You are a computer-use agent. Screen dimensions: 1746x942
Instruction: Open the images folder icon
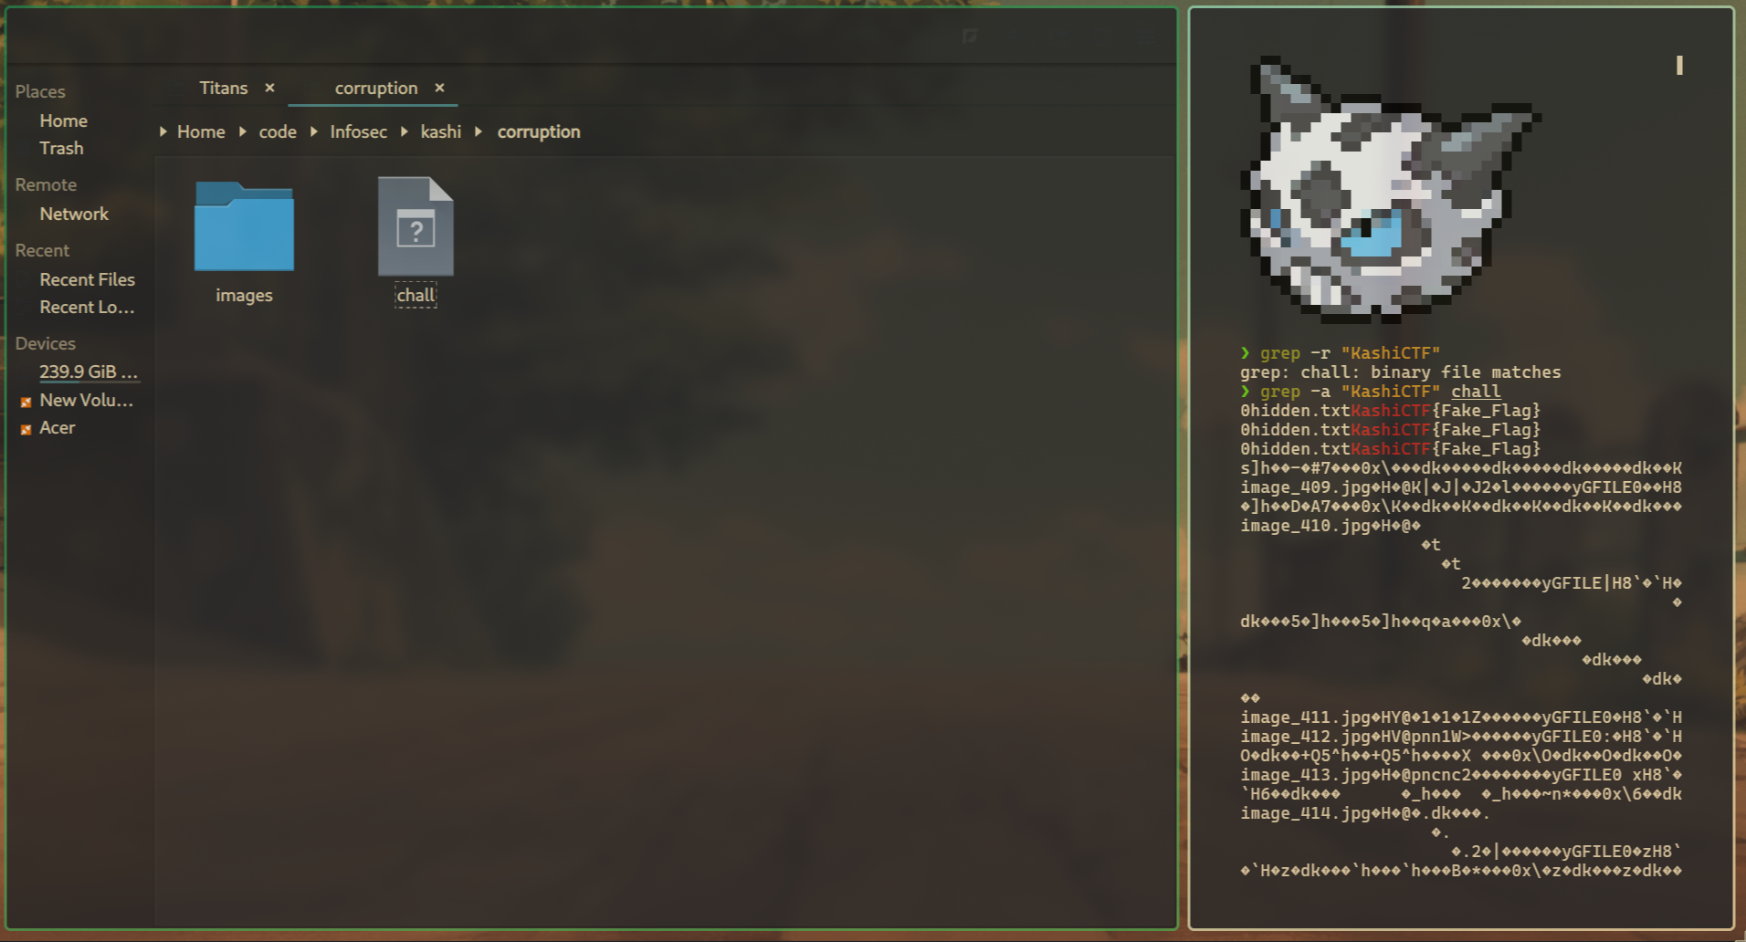[x=244, y=226]
